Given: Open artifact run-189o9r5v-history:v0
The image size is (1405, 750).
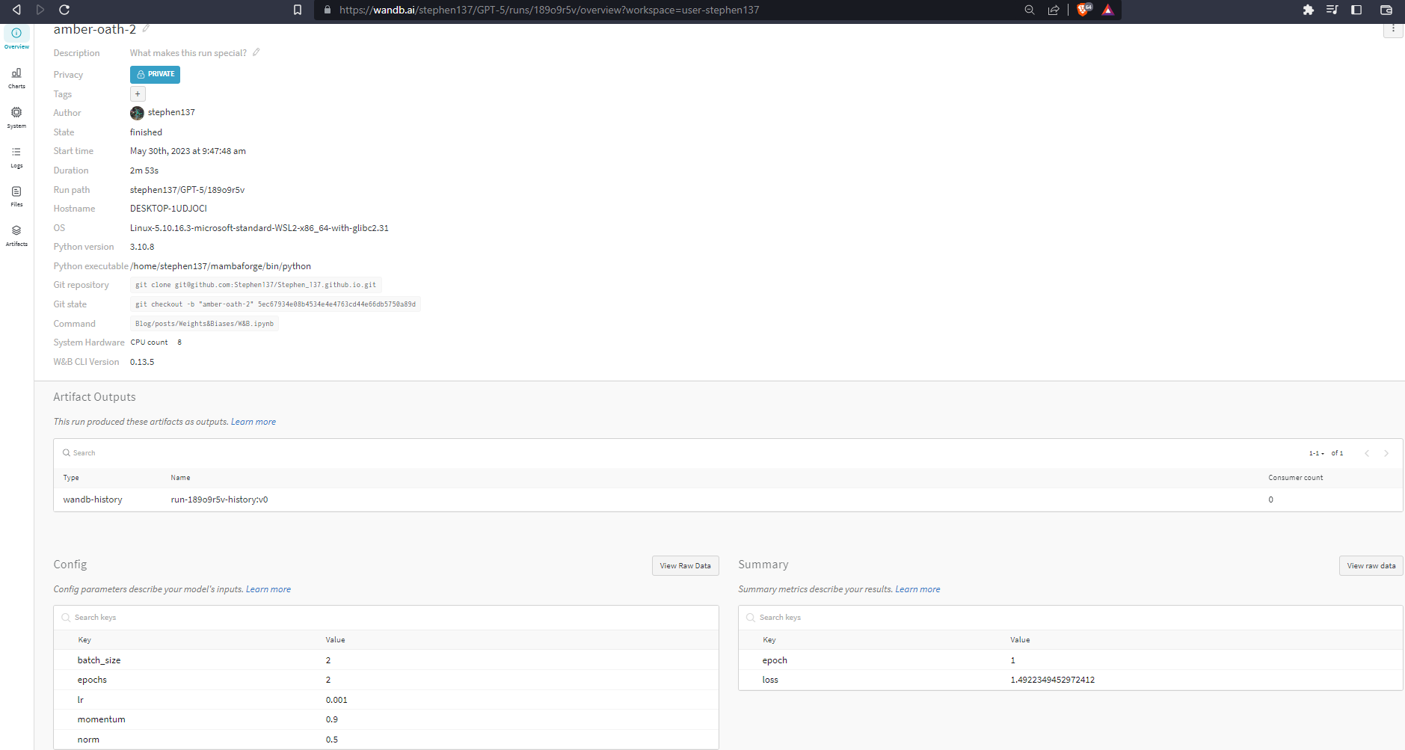Looking at the screenshot, I should [219, 500].
